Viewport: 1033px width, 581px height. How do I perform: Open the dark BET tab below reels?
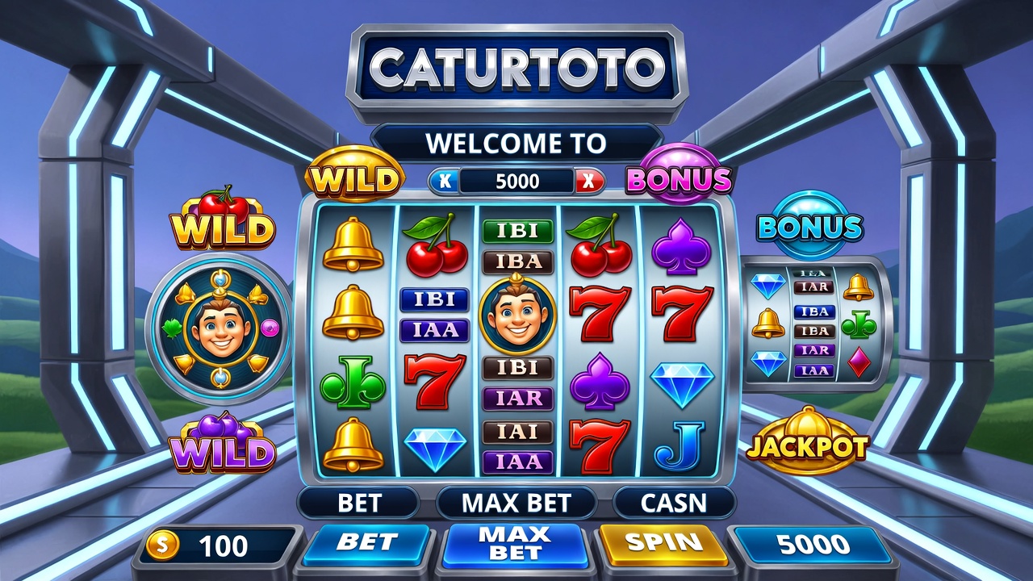click(x=359, y=503)
